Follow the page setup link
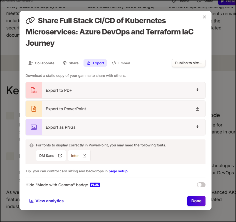236x222 pixels. tap(118, 171)
